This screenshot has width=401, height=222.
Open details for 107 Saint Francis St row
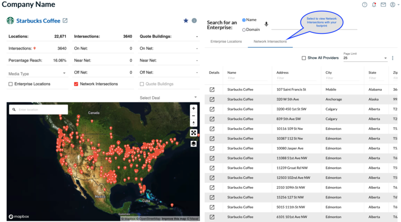212,89
